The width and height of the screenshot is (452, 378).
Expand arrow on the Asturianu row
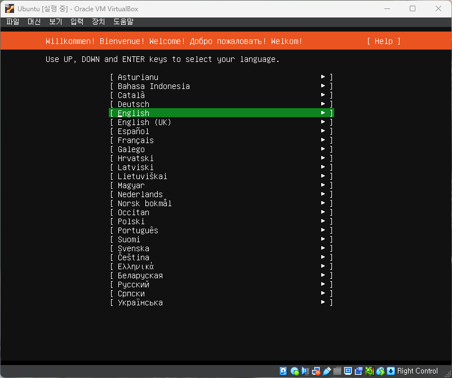[x=323, y=77]
